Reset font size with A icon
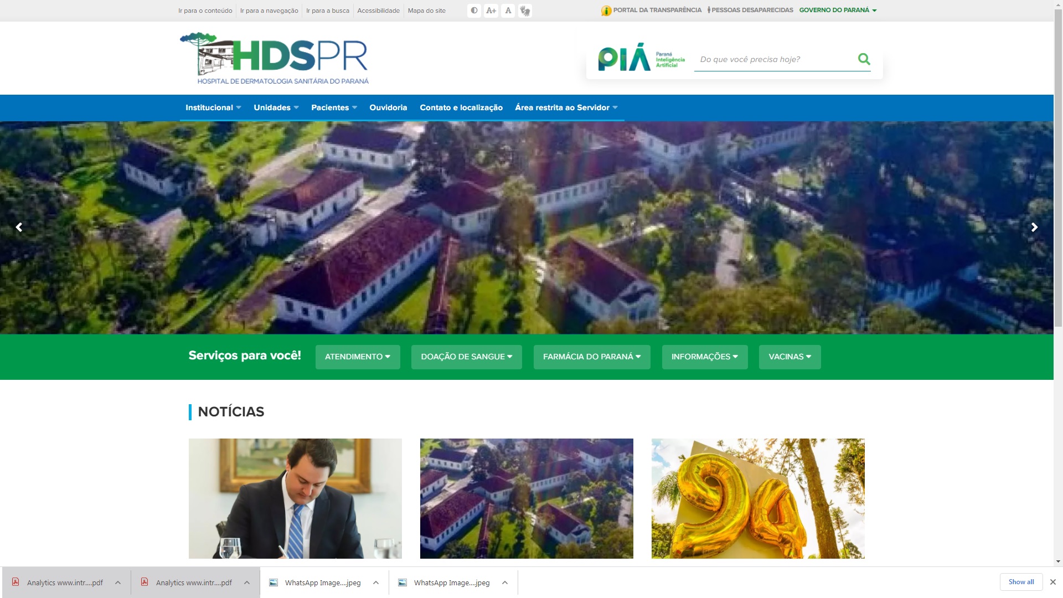Screen dimensions: 1063x598 click(508, 11)
